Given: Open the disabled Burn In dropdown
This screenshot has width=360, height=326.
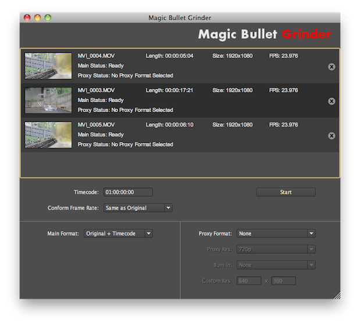Looking at the screenshot, I should pos(276,265).
